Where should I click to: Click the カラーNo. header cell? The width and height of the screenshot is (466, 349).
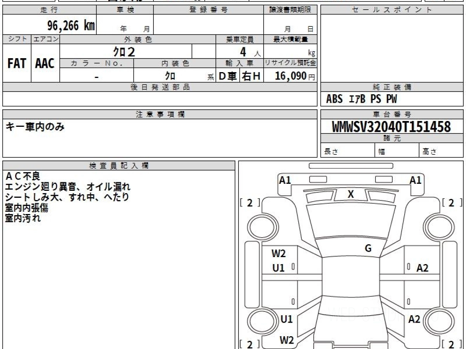click(97, 63)
